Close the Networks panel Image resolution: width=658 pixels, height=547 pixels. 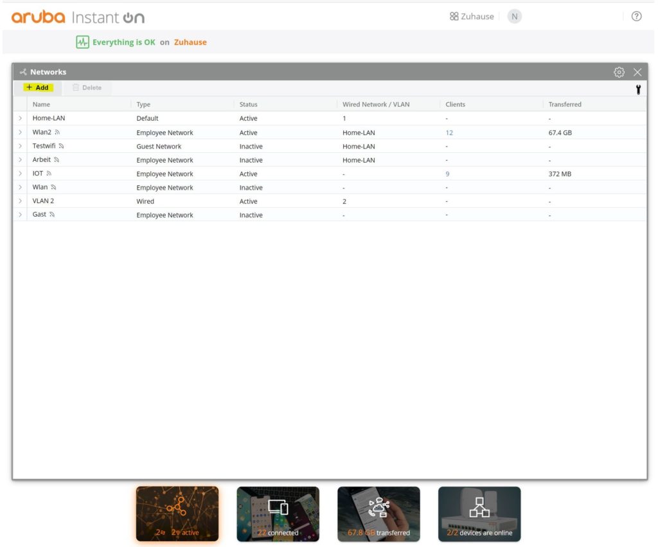point(637,72)
